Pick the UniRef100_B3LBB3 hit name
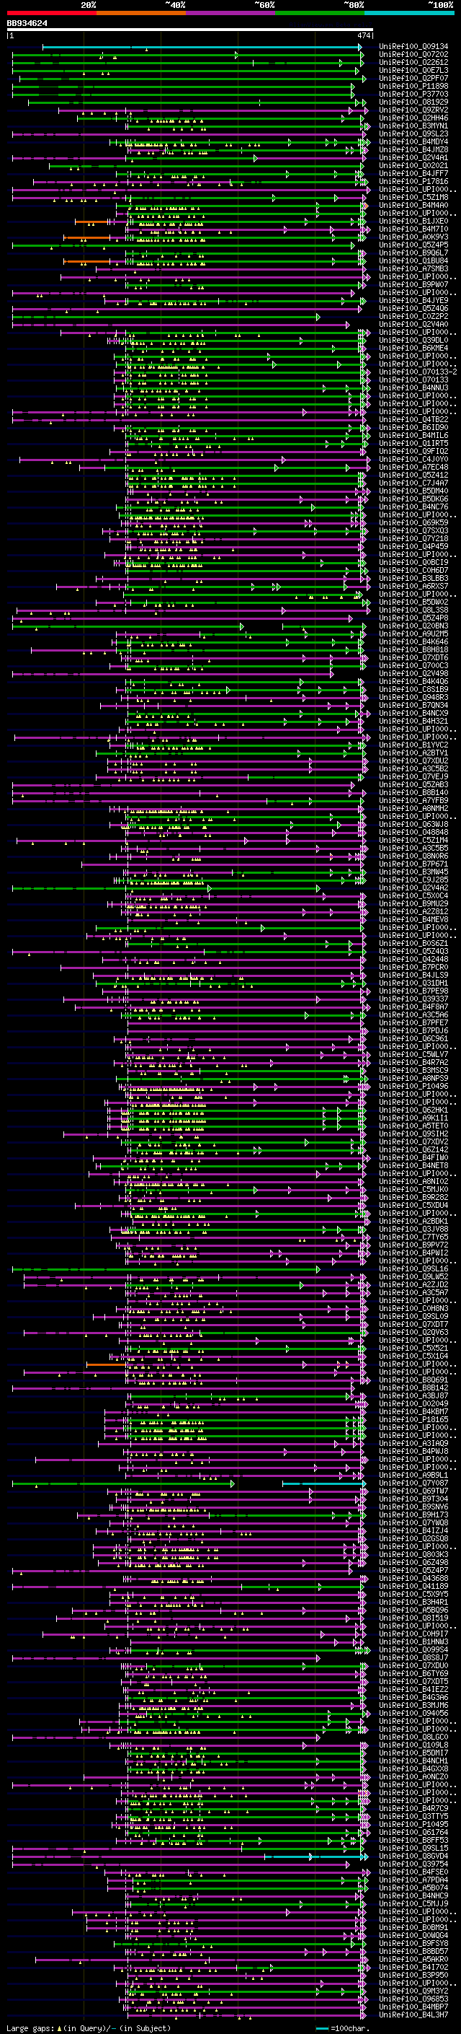The width and height of the screenshot is (461, 2034). pos(413,578)
